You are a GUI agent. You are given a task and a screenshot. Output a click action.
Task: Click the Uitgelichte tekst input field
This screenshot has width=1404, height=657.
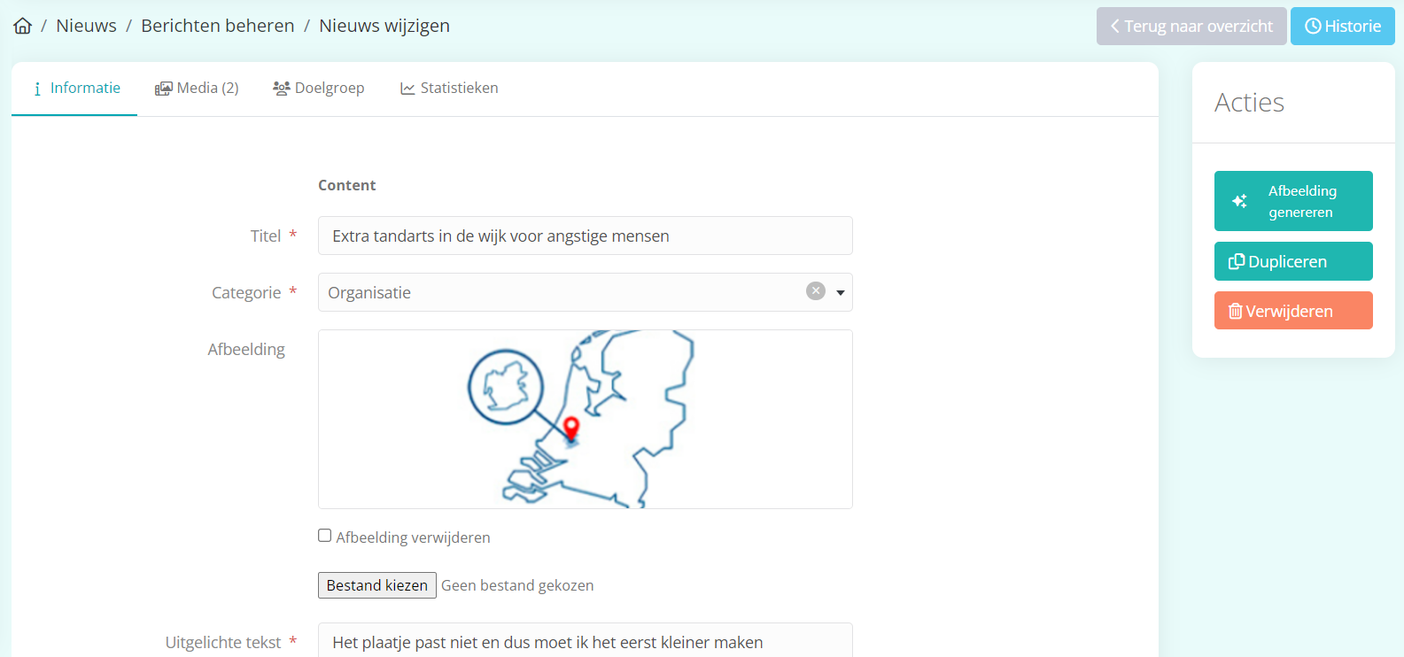click(586, 641)
